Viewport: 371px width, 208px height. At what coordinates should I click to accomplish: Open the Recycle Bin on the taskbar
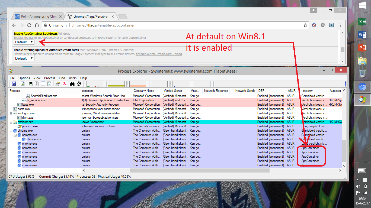363,74
